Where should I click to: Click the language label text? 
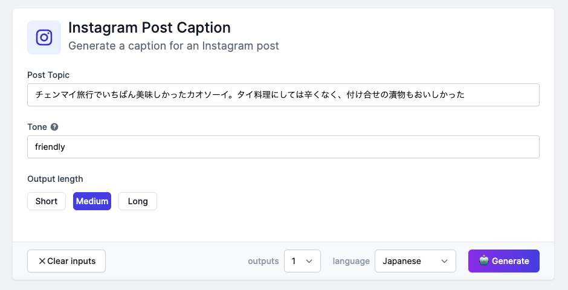point(351,261)
